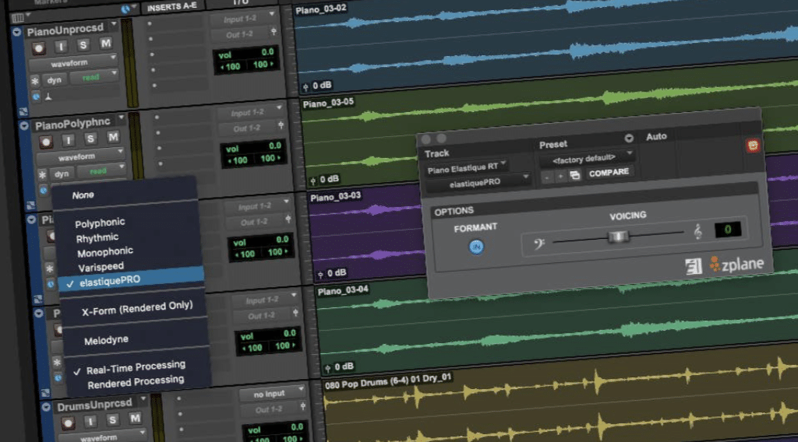
Task: Collapse PianoPolyphnc track with its round arrow
Action: click(24, 125)
